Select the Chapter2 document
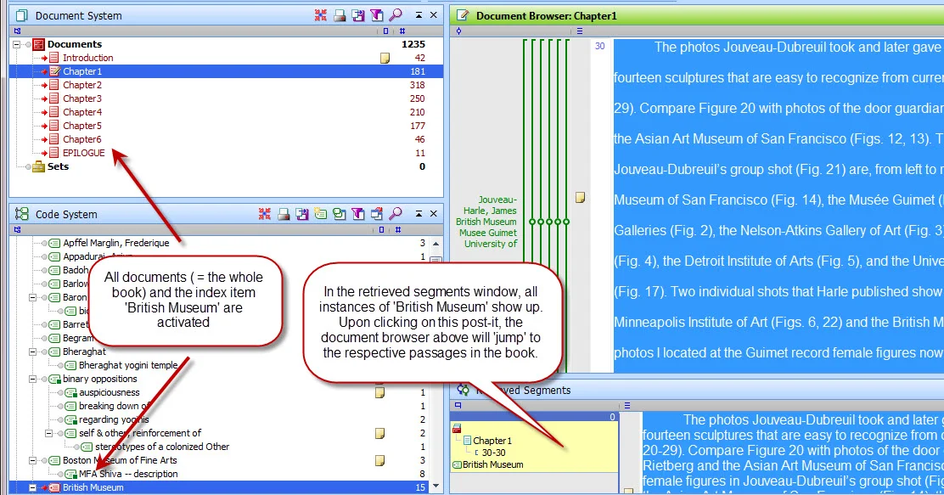 81,85
